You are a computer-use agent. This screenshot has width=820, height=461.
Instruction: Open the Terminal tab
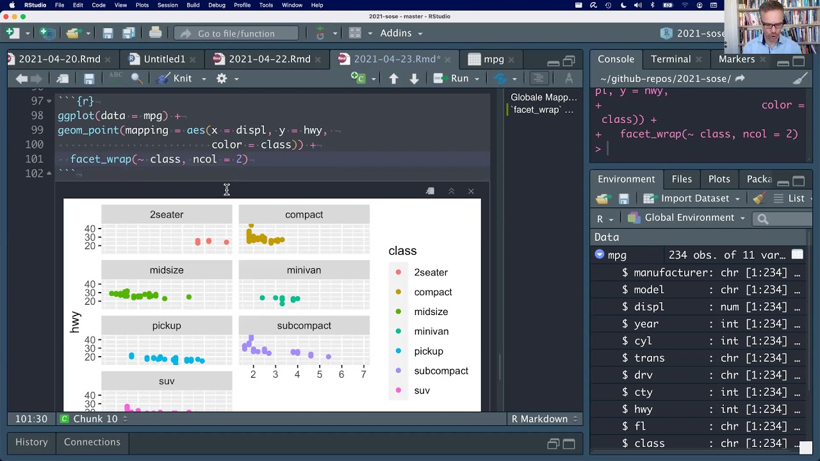(x=671, y=59)
